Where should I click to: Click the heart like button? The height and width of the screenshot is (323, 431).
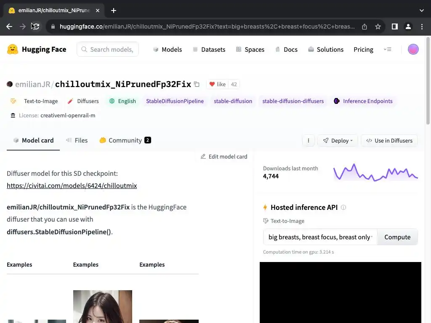(x=218, y=84)
